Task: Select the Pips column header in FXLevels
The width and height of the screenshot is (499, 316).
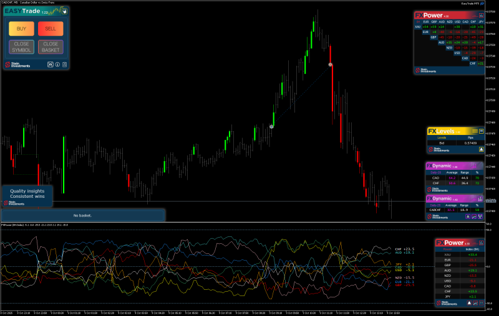Action: tap(470, 137)
